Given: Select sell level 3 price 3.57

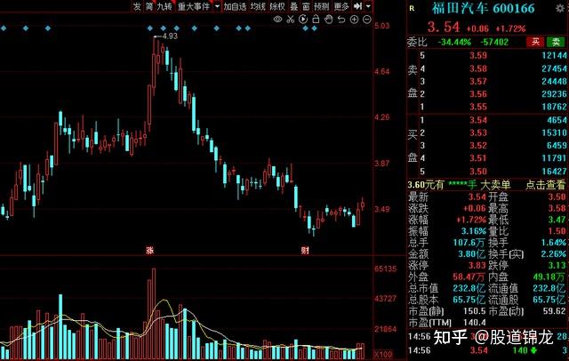Looking at the screenshot, I should click(x=478, y=81).
